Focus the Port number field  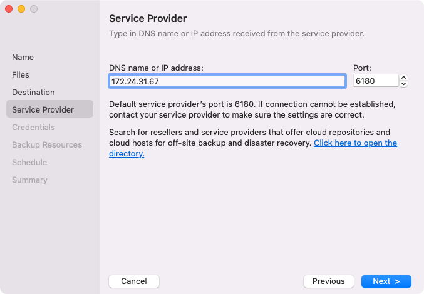(x=375, y=81)
